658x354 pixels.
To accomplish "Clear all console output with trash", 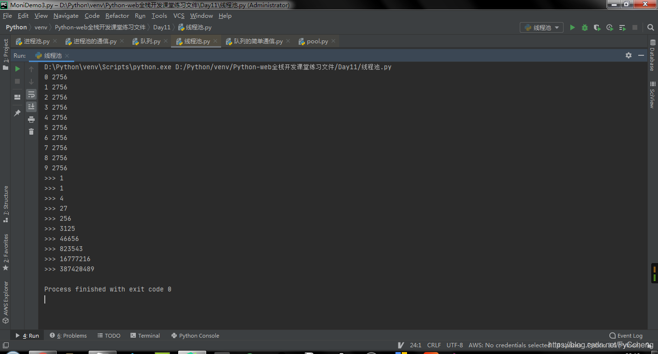I will (x=31, y=131).
